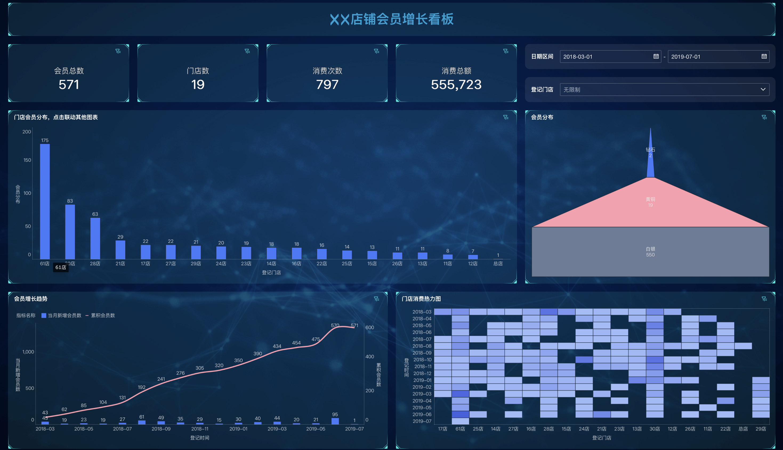The width and height of the screenshot is (783, 450).
Task: Select the 28店 bar with value 63
Action: click(x=95, y=238)
